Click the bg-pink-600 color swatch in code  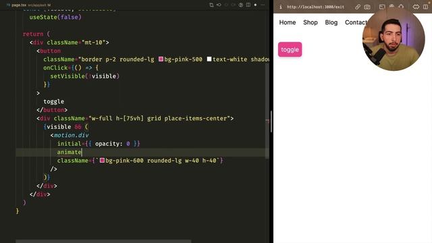[102, 161]
